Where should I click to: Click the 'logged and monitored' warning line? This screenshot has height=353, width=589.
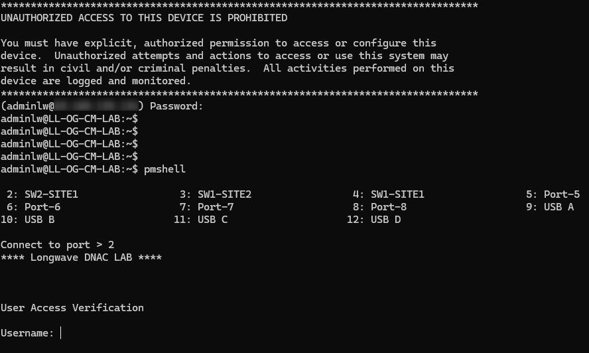pos(96,81)
